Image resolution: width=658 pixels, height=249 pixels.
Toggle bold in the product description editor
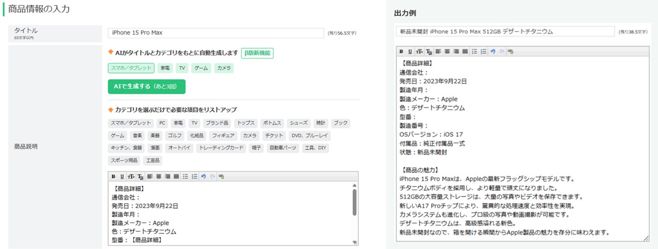pyautogui.click(x=113, y=176)
